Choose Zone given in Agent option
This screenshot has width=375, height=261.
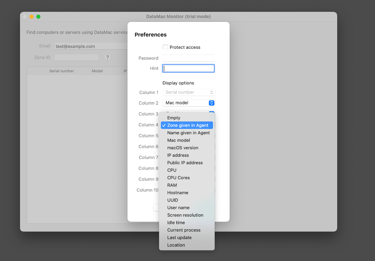click(x=187, y=125)
